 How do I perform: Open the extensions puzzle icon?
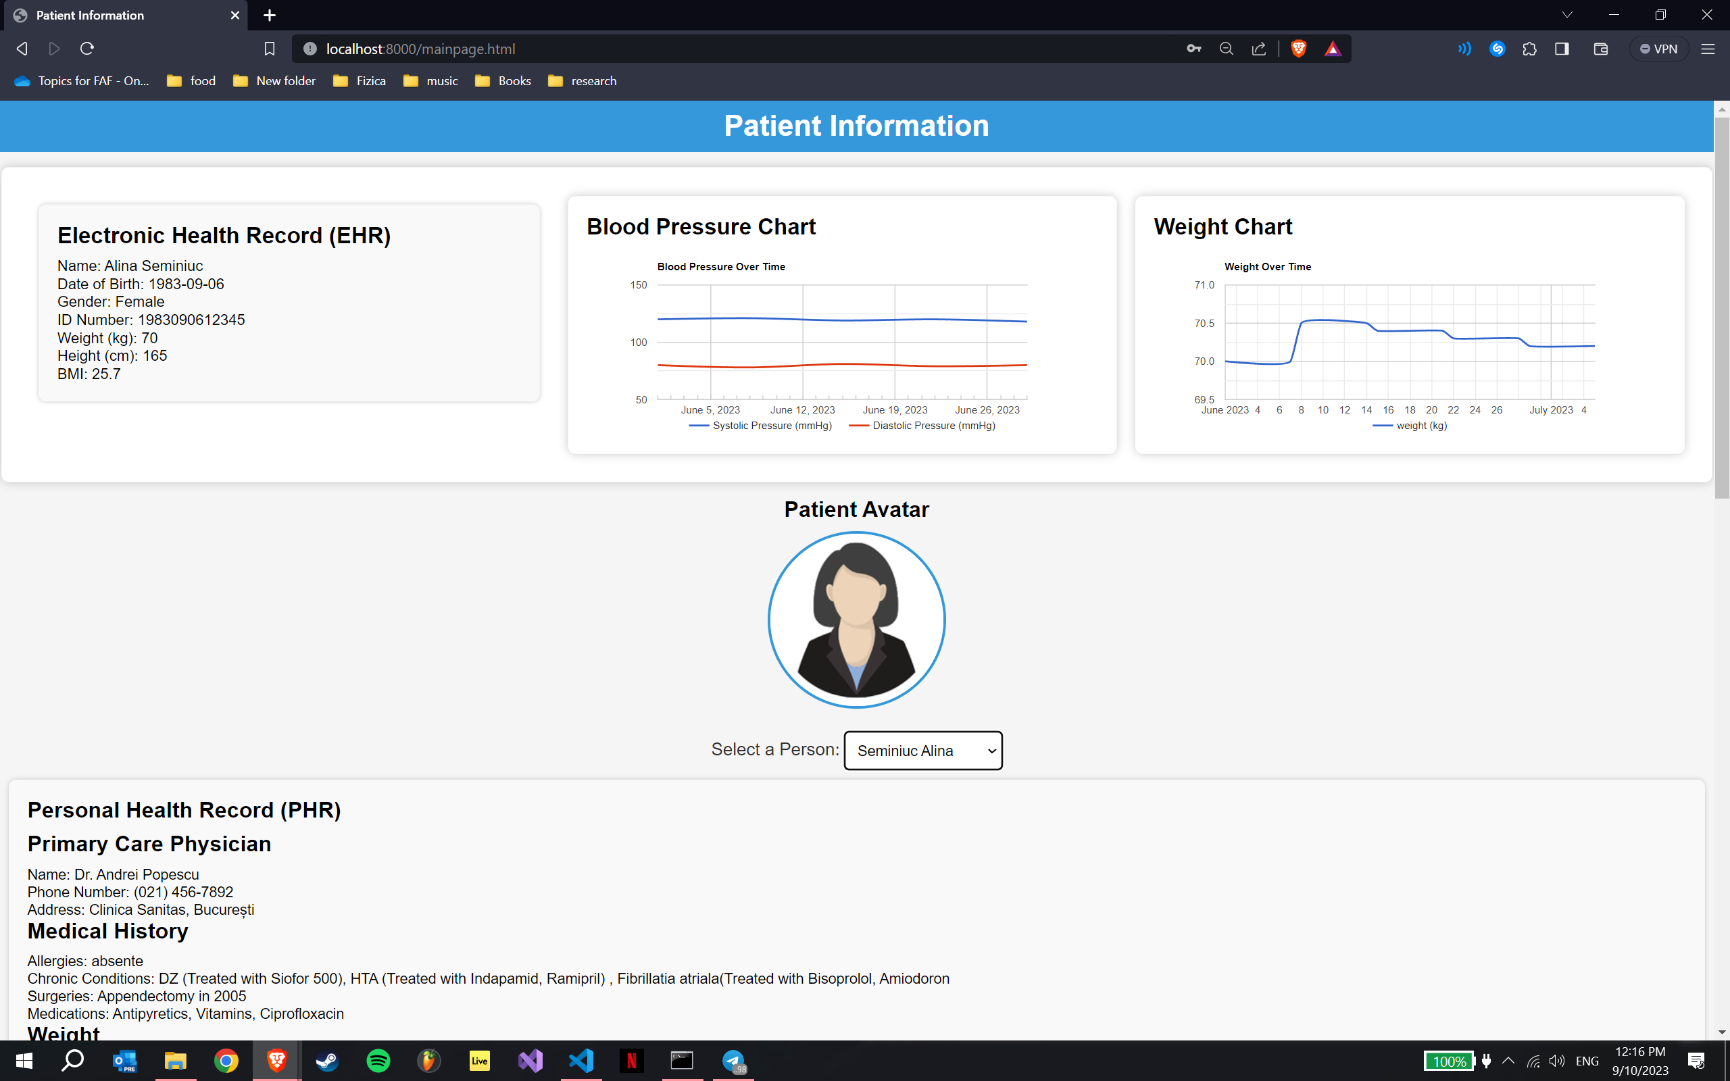[1529, 49]
